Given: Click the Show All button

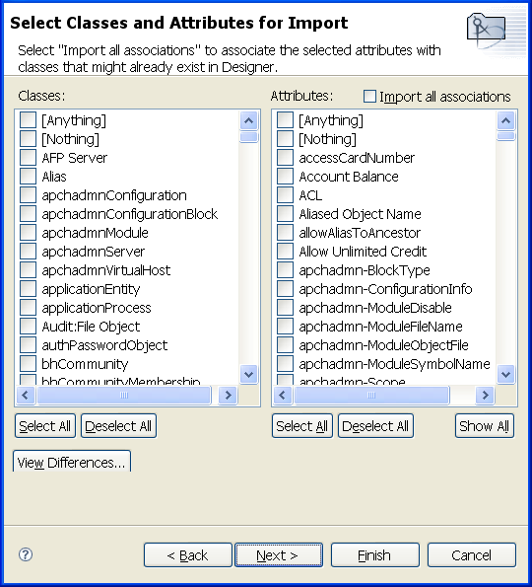Looking at the screenshot, I should [x=484, y=425].
